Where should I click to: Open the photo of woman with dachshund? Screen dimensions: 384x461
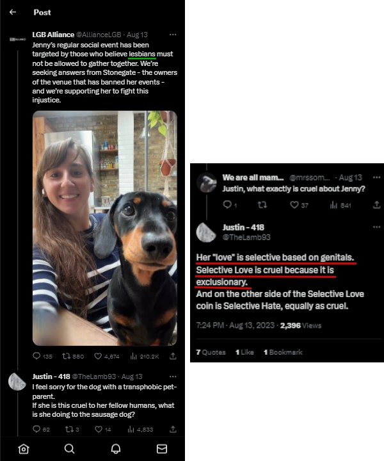coord(104,228)
